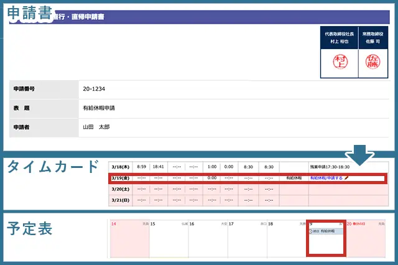Screen dimensions: 398x265
Task: Select the 終日 有給休暇 calendar event
Action: tap(325, 231)
